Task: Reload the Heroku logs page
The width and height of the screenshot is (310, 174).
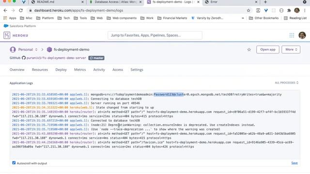Action: click(x=21, y=11)
